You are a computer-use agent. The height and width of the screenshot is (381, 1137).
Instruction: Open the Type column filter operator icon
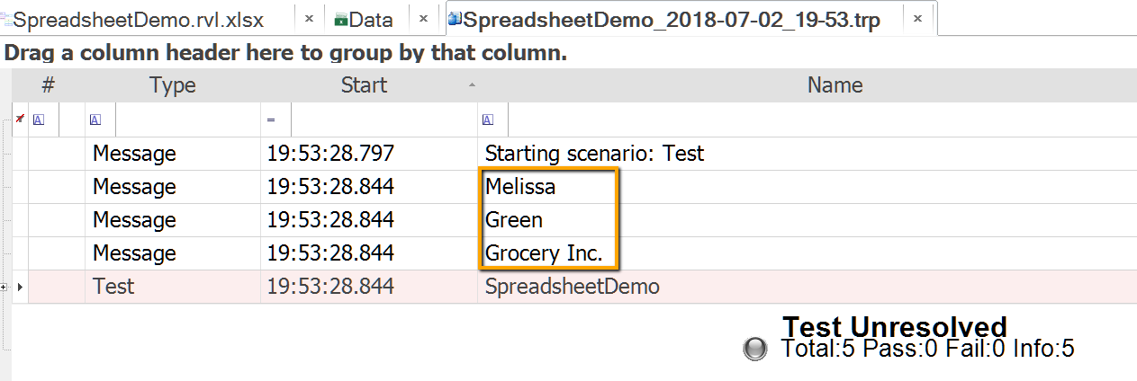[95, 120]
